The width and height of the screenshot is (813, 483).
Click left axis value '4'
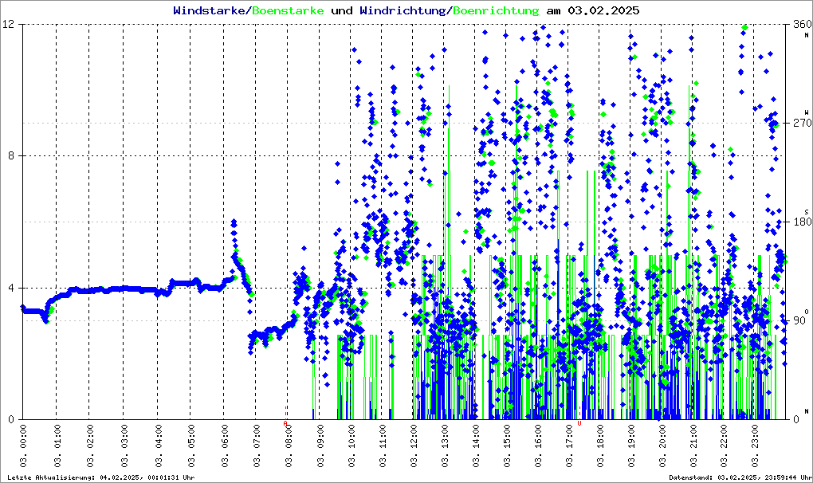coord(12,288)
